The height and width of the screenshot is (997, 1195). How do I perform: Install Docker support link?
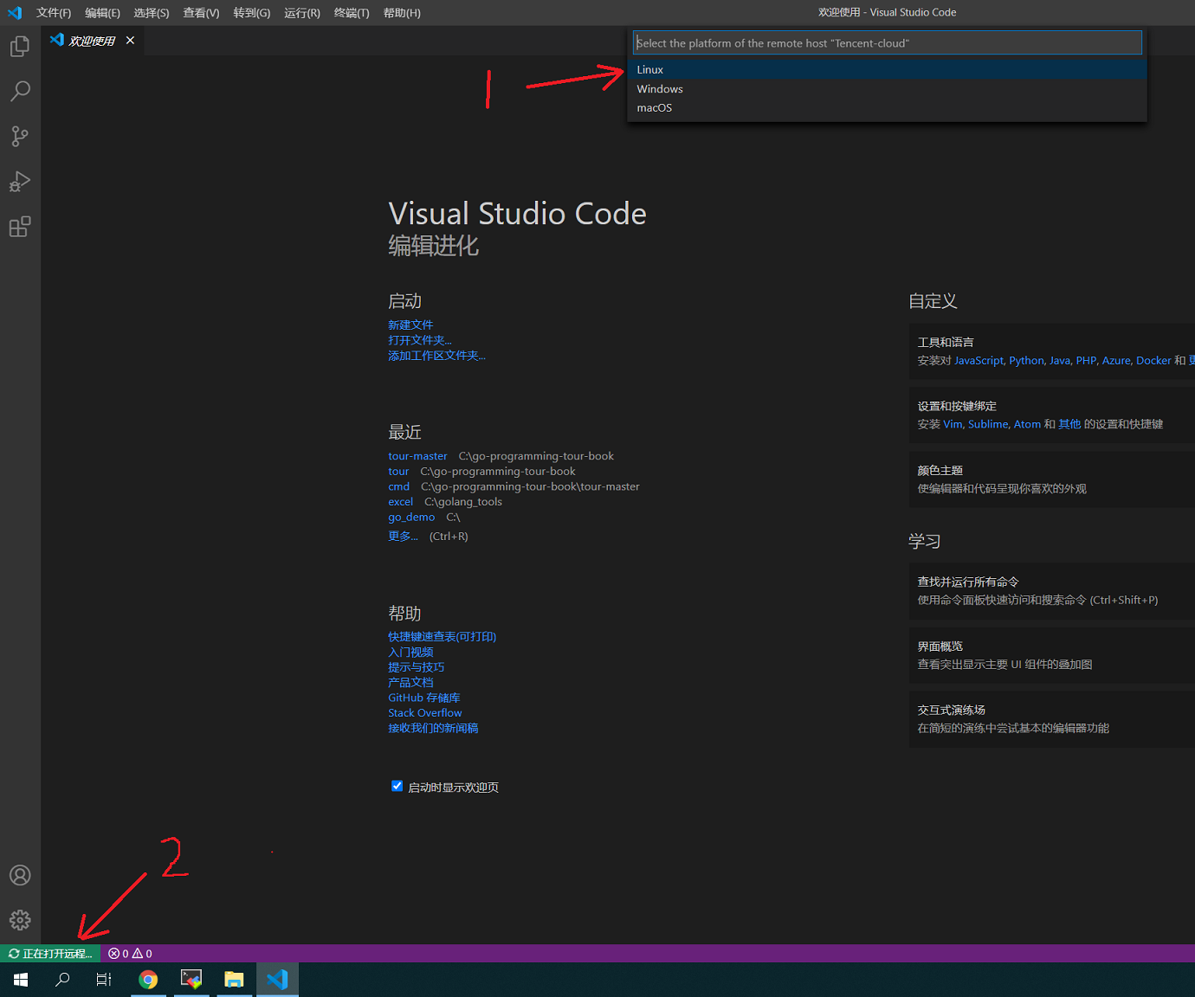[1153, 361]
